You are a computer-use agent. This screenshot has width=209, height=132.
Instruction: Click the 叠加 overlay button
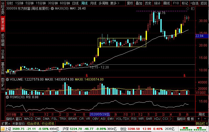(x=139, y=3)
